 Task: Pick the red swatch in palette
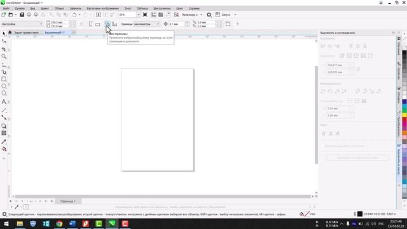tap(404, 120)
